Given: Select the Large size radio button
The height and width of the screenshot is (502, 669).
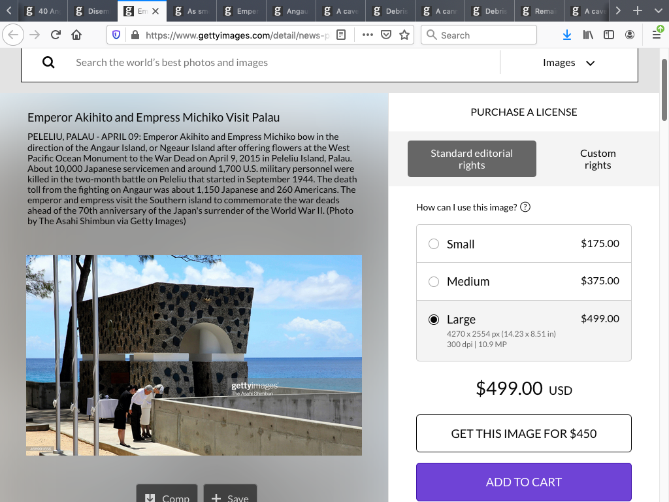Looking at the screenshot, I should point(434,320).
